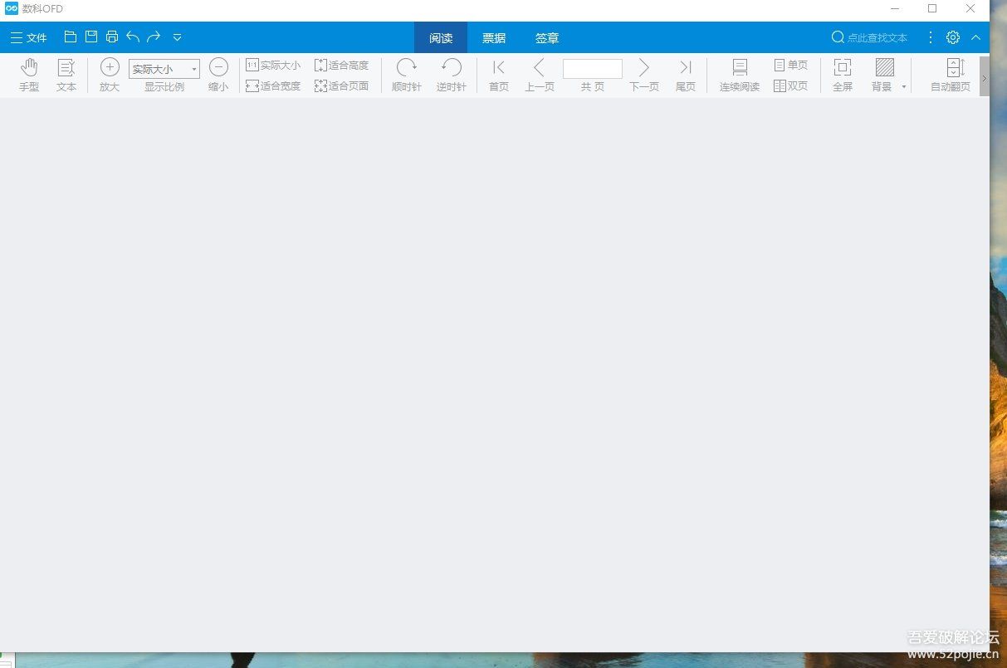Click the 背景 background icon
1007x668 pixels.
(885, 68)
